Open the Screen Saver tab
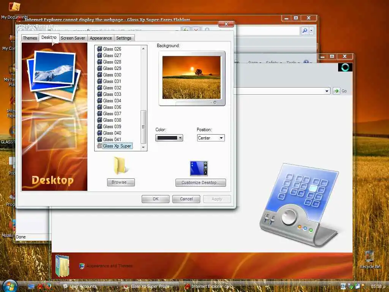This screenshot has height=292, width=389. tap(73, 38)
